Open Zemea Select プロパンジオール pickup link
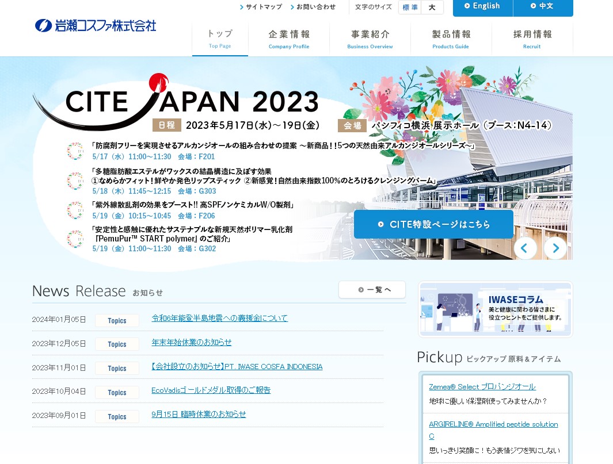The image size is (613, 464). coord(482,386)
